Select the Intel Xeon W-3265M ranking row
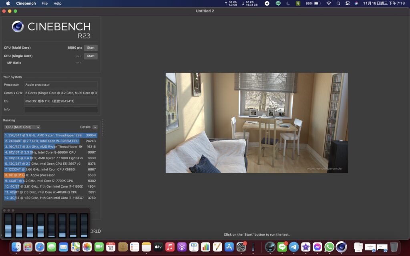This screenshot has height=256, width=410. 50,141
